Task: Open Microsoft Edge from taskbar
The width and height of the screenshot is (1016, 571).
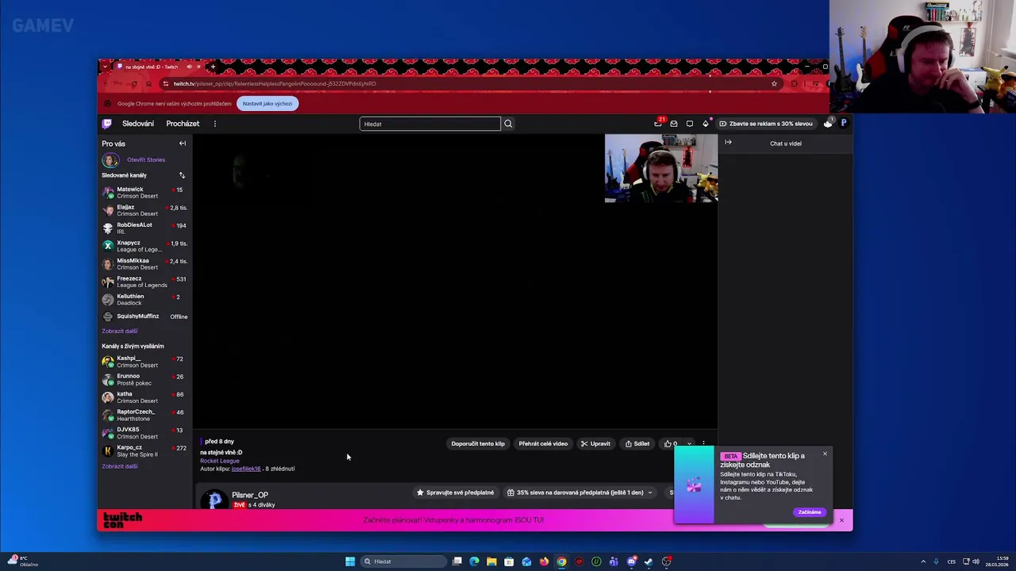Action: click(x=474, y=561)
